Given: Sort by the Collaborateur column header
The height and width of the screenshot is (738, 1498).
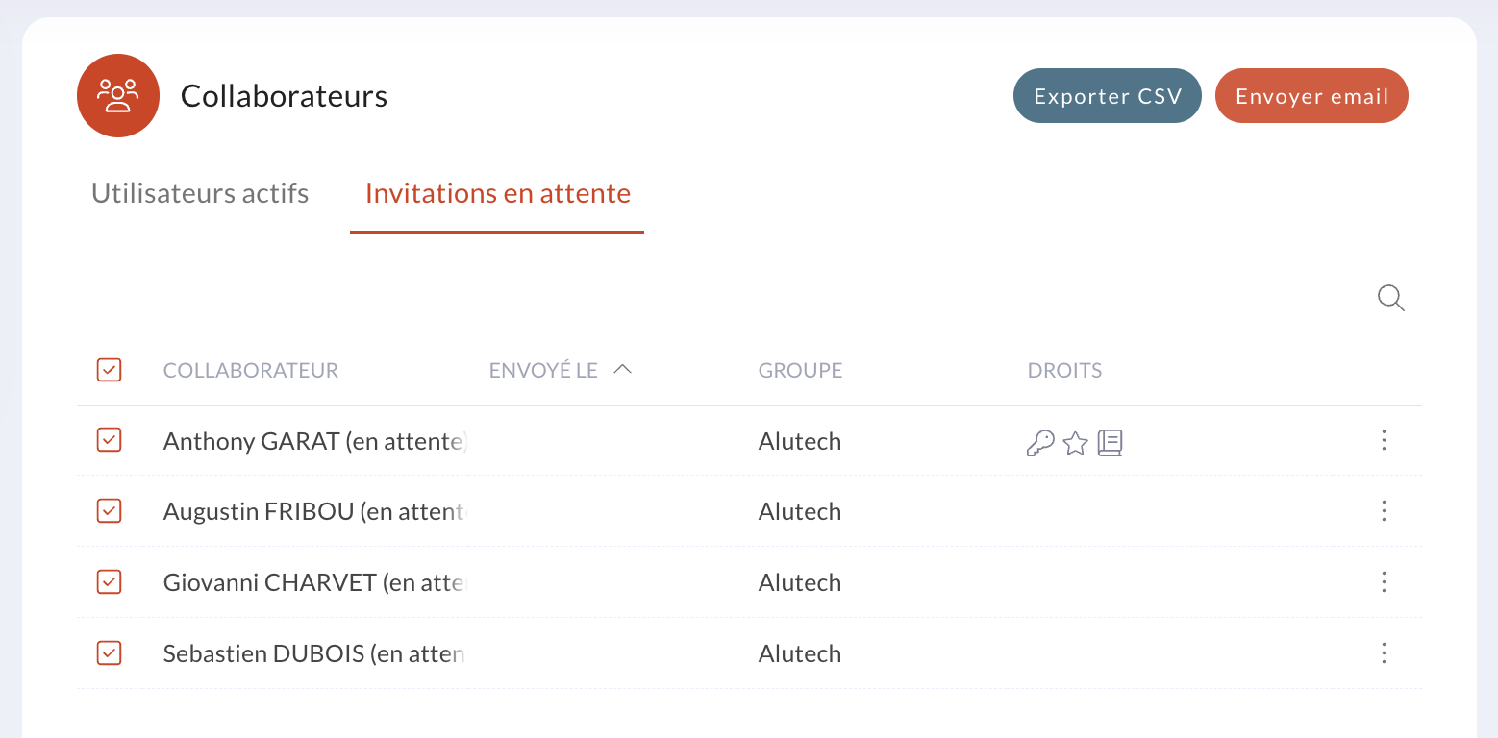Looking at the screenshot, I should (251, 371).
